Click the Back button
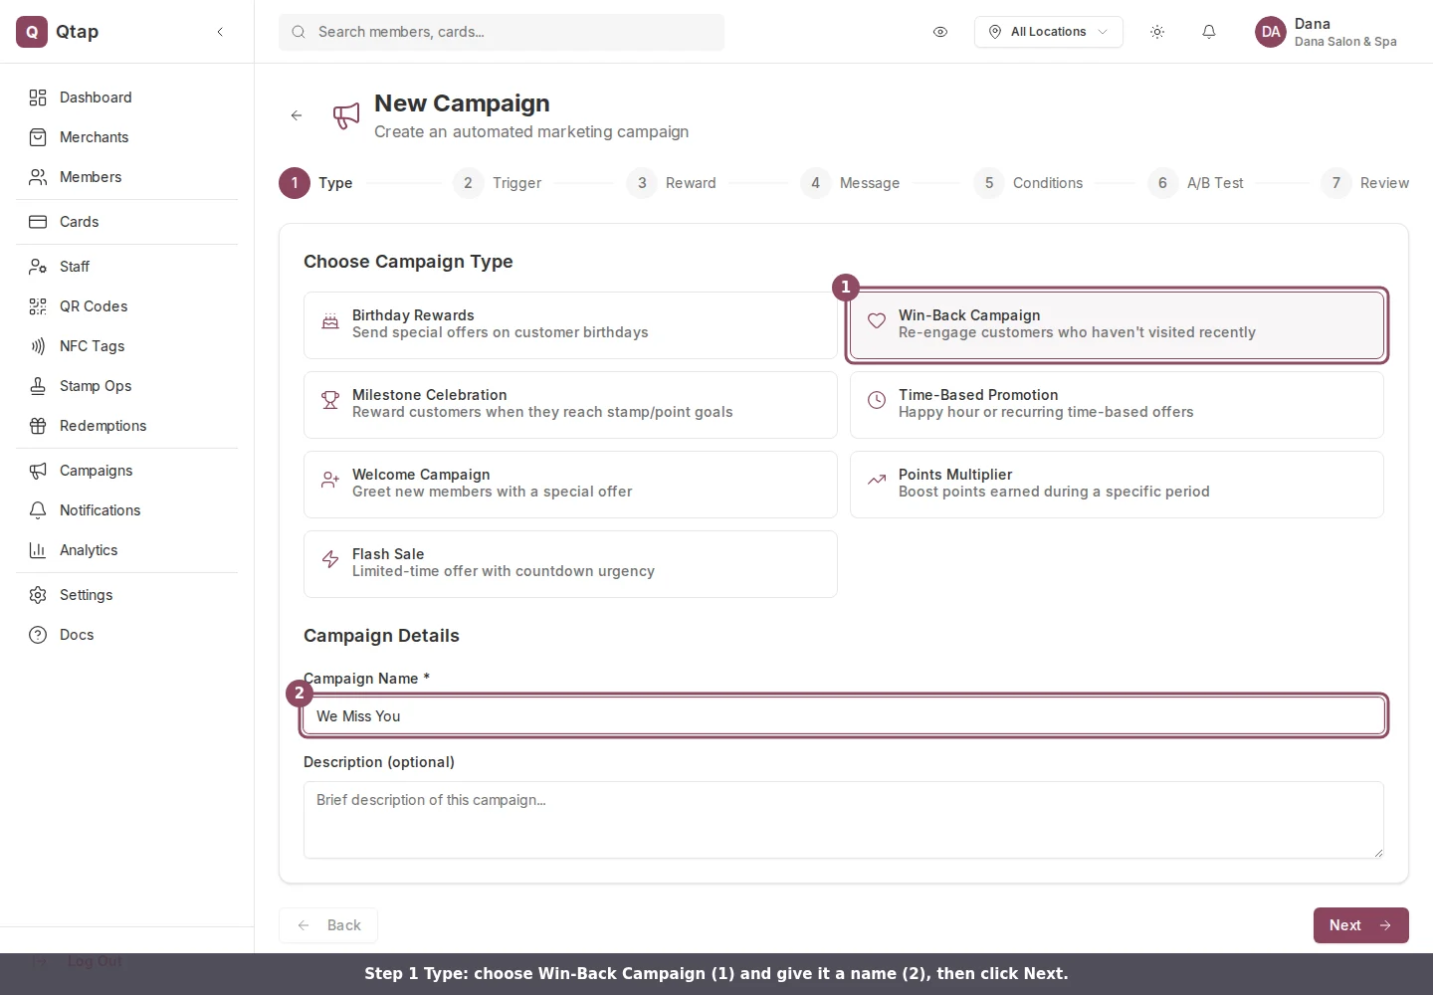The width and height of the screenshot is (1433, 995). [x=328, y=925]
